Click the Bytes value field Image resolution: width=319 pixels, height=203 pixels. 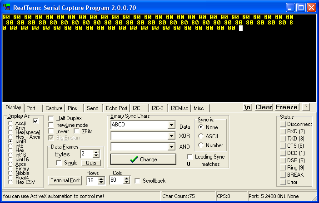click(87, 154)
